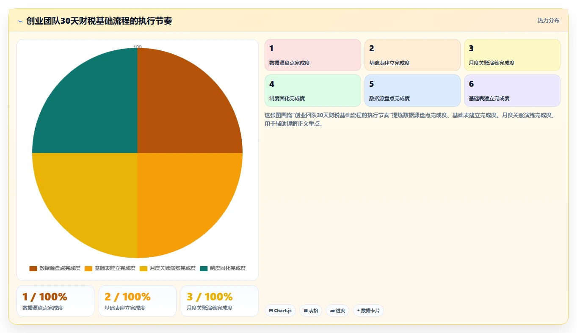Viewport: 577px width, 333px height.
Task: Toggle yellow legend swatch 月度关账演练完成度
Action: tap(144, 268)
